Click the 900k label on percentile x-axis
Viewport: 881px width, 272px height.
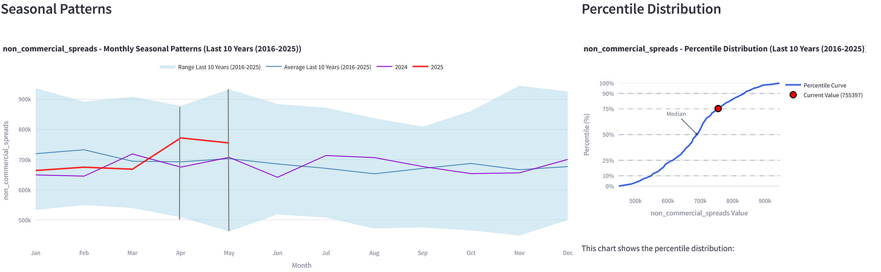[x=765, y=201]
